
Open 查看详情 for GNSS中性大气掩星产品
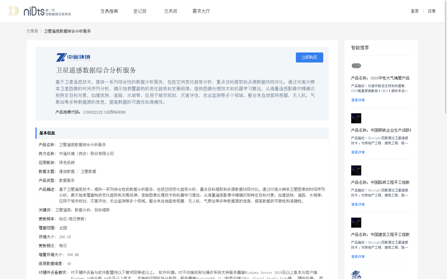(x=358, y=100)
